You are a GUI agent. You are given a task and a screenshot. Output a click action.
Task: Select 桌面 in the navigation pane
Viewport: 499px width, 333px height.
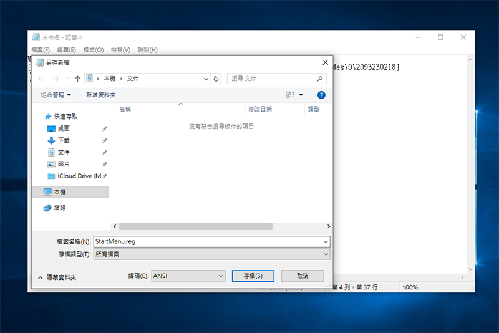64,128
